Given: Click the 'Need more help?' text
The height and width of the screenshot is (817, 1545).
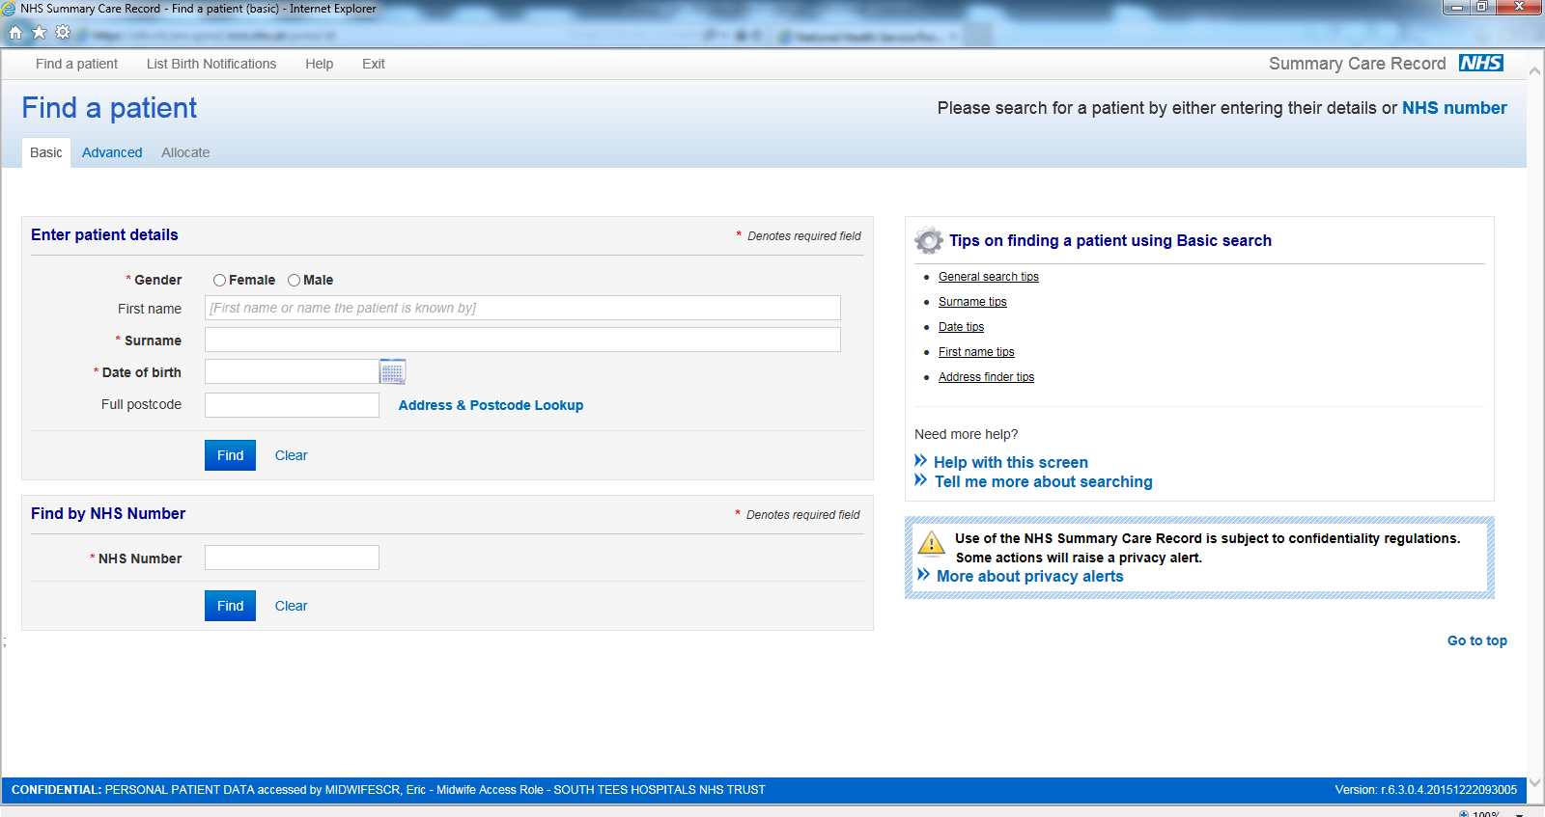Looking at the screenshot, I should pyautogui.click(x=966, y=434).
